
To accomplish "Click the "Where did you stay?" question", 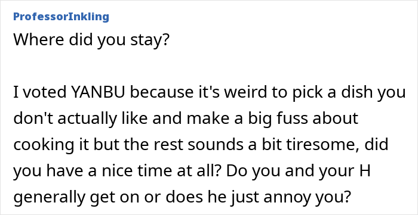I will tap(91, 39).
